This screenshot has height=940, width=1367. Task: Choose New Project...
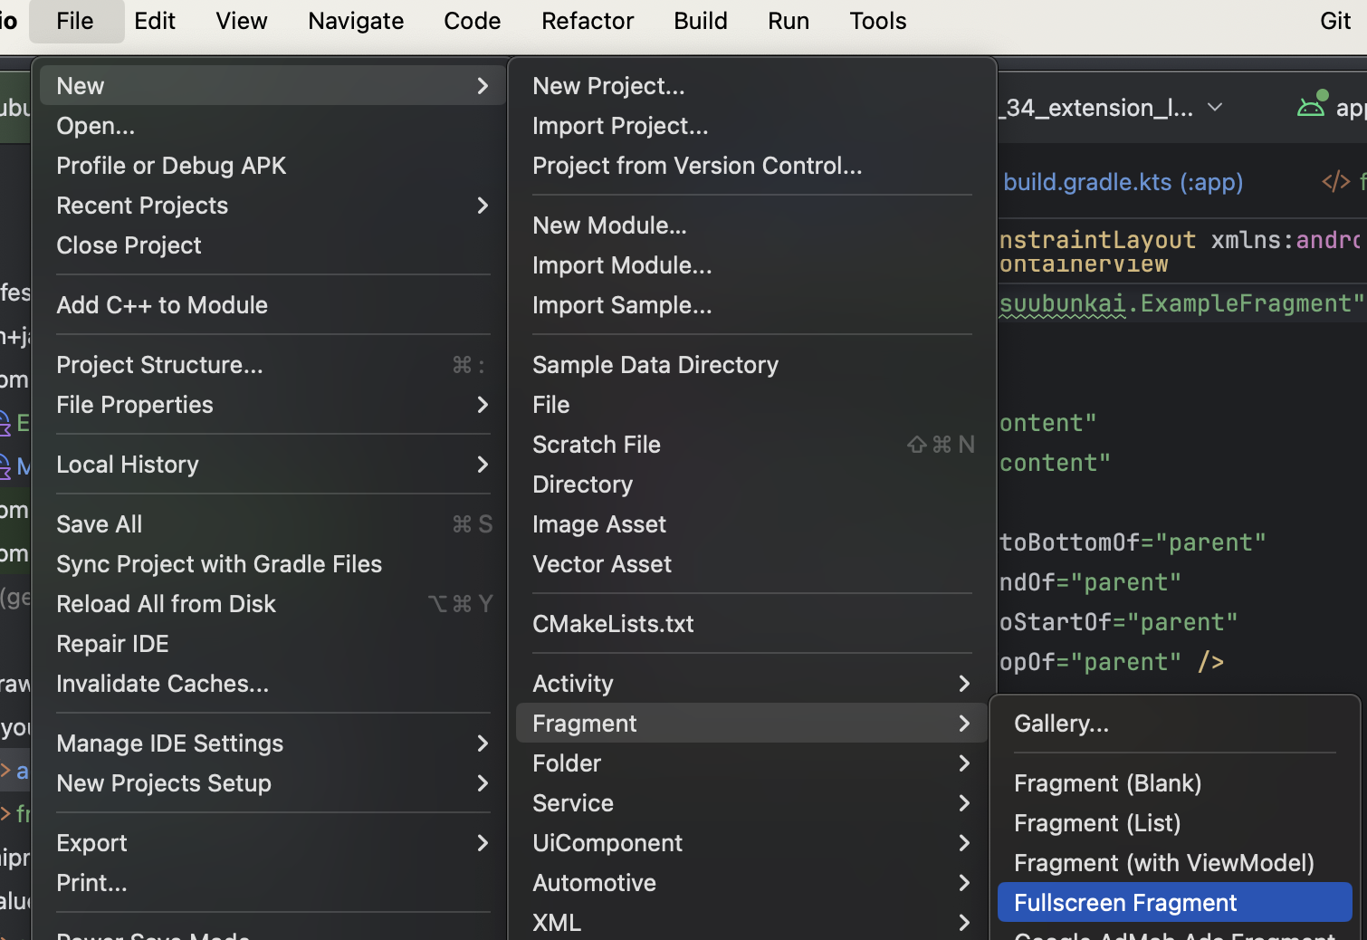[751, 86]
